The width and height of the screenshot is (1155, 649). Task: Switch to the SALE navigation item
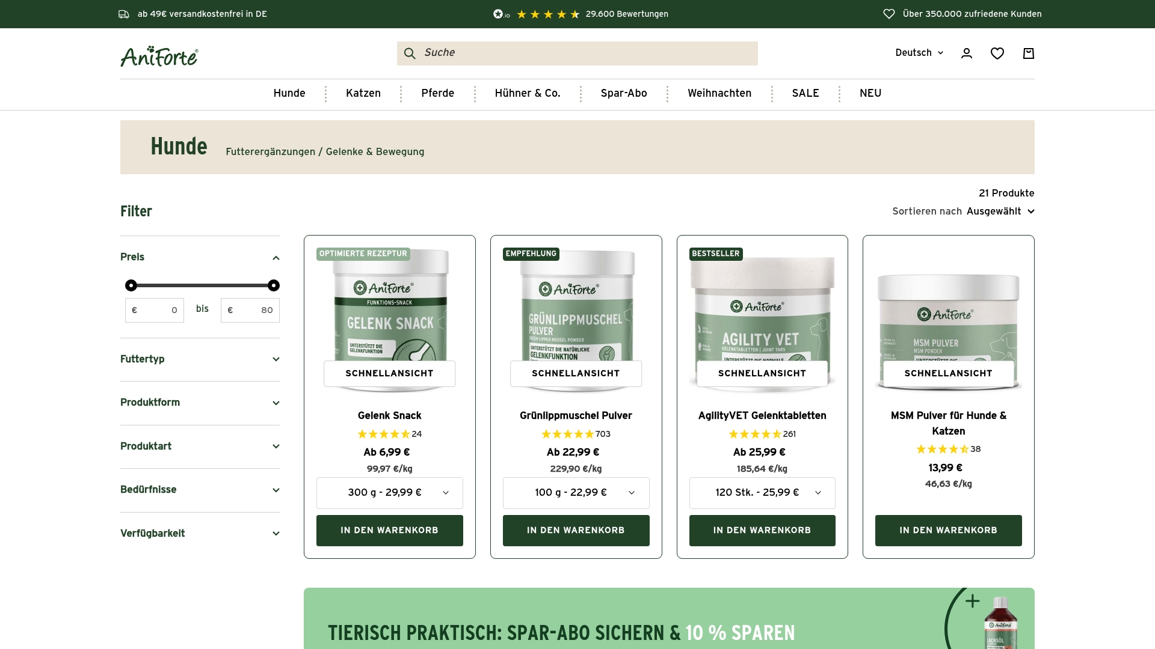805,93
